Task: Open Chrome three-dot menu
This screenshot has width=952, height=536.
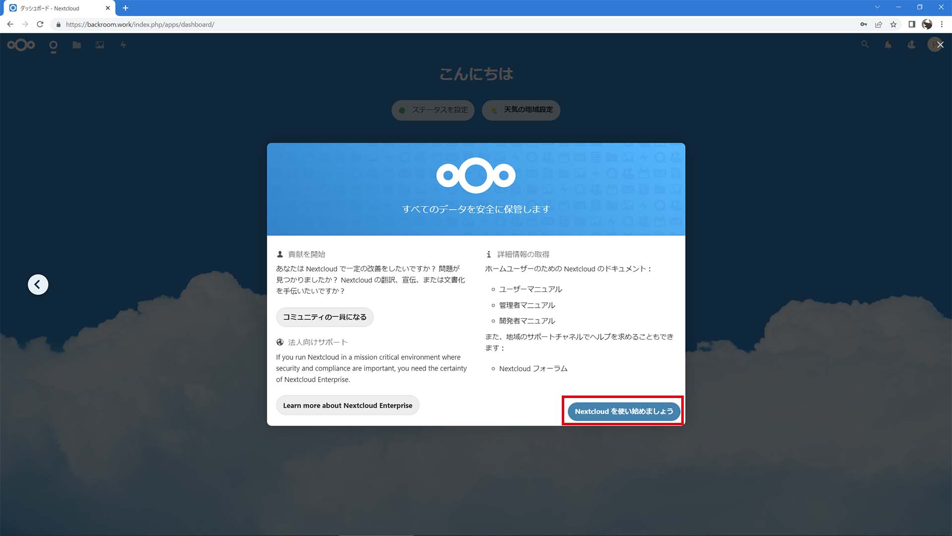Action: pos(942,24)
